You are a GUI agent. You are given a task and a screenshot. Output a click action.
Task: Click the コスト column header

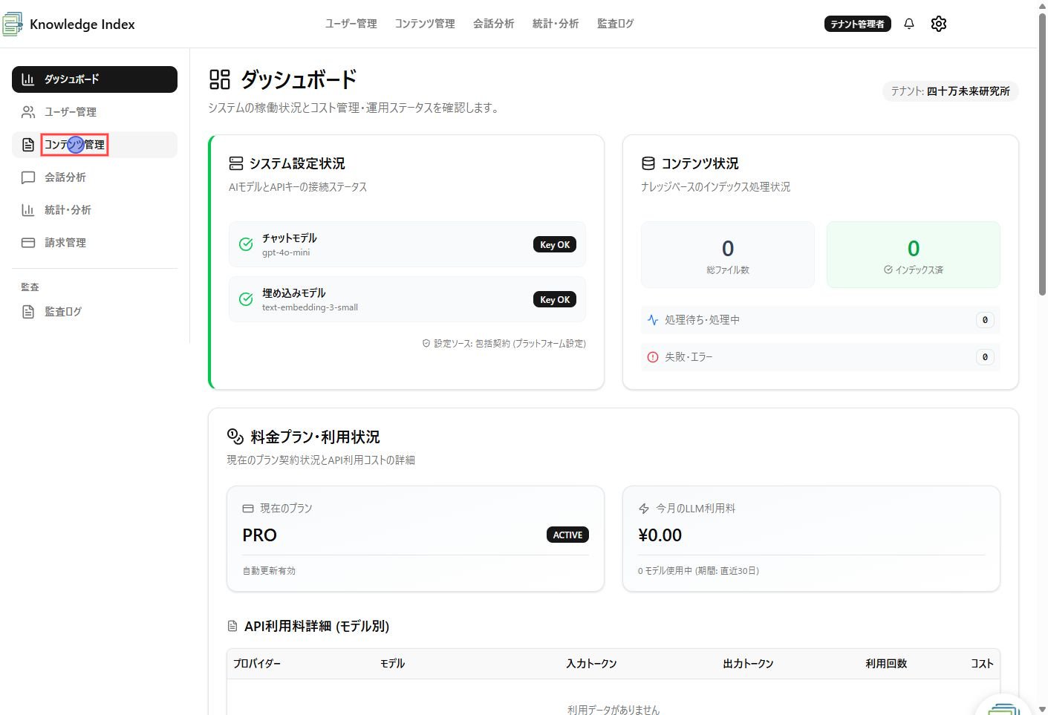[982, 664]
